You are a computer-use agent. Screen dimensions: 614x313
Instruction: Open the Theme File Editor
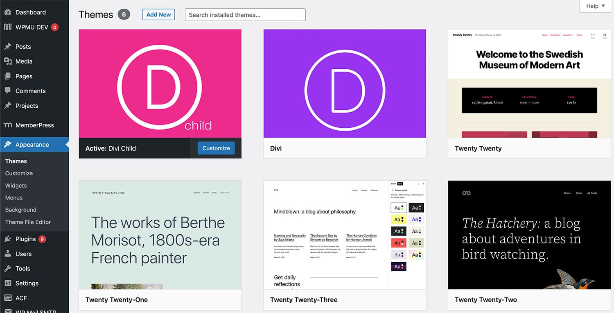[28, 222]
